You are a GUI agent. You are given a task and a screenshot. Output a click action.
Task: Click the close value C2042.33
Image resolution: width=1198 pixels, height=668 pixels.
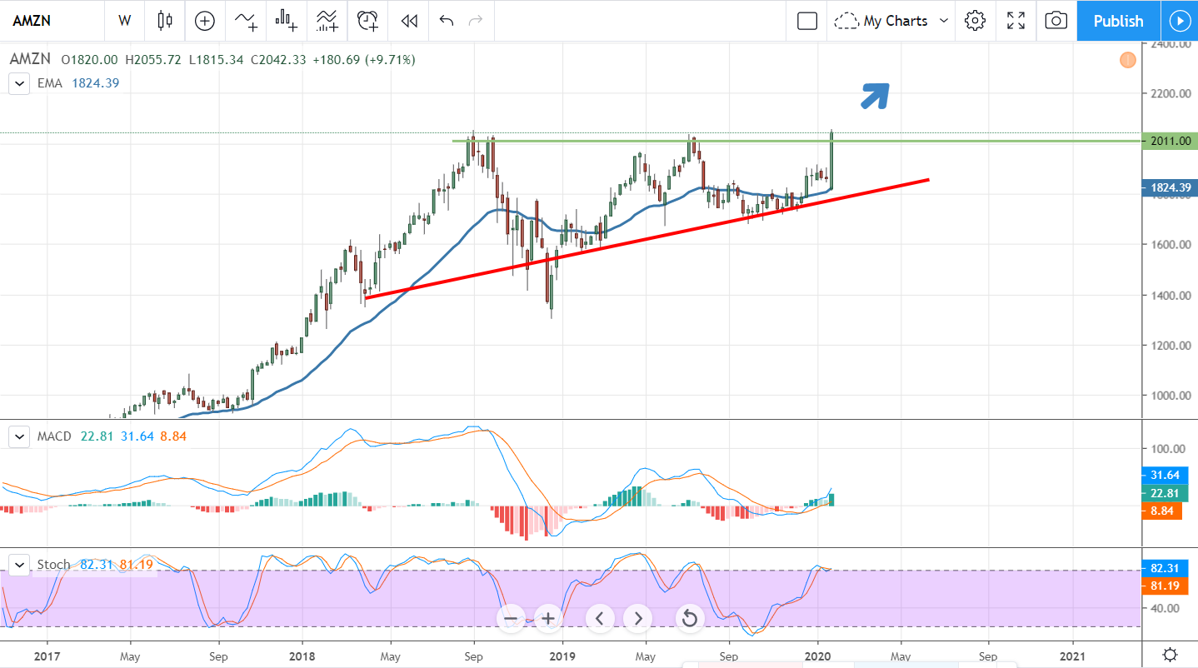(x=279, y=60)
